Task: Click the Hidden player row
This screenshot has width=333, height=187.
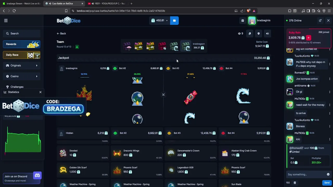Action: click(x=83, y=133)
